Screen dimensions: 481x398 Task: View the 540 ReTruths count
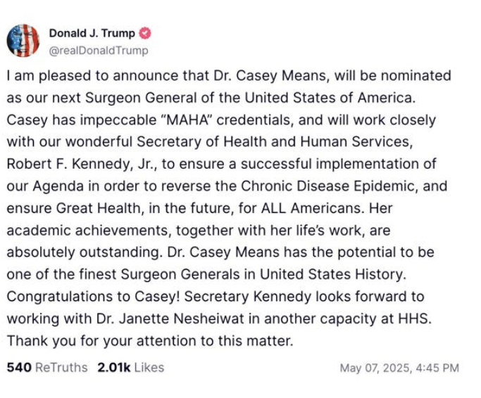(x=19, y=368)
